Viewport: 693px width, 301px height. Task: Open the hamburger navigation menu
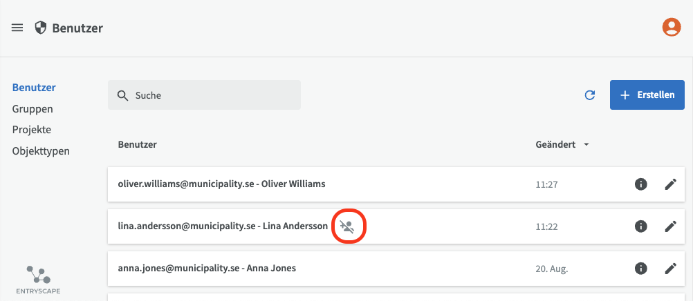[x=17, y=28]
